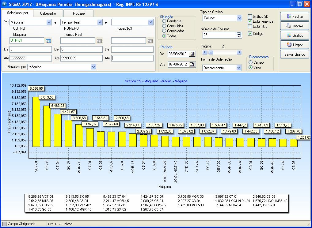Click the Ctrl + S - Salvar status text

point(60,224)
